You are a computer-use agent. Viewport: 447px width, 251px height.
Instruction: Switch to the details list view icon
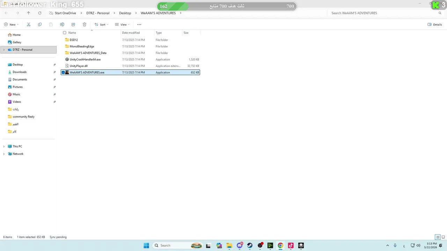pos(438,237)
